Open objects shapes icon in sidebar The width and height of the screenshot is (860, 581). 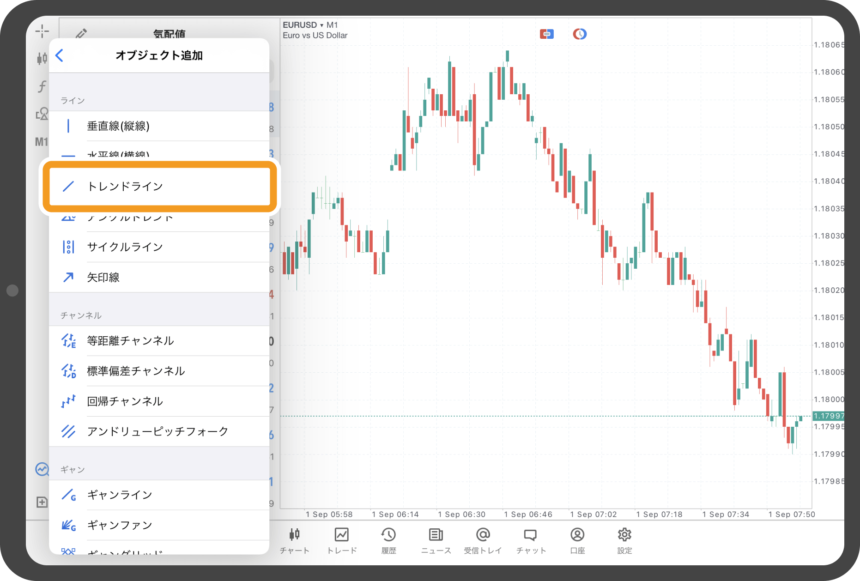(x=42, y=114)
